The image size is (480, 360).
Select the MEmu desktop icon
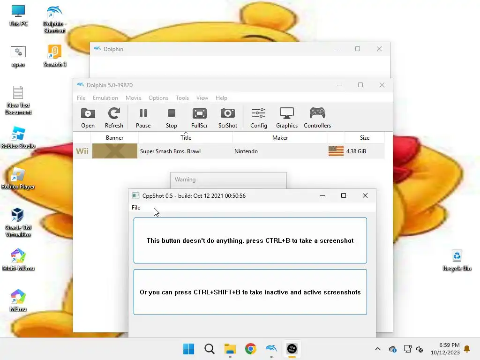(18, 300)
